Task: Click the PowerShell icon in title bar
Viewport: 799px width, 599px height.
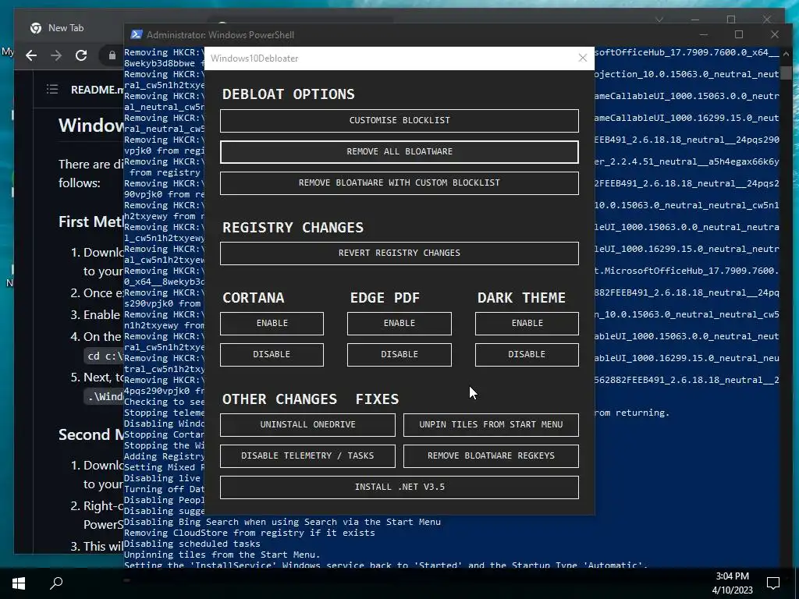Action: pos(136,34)
